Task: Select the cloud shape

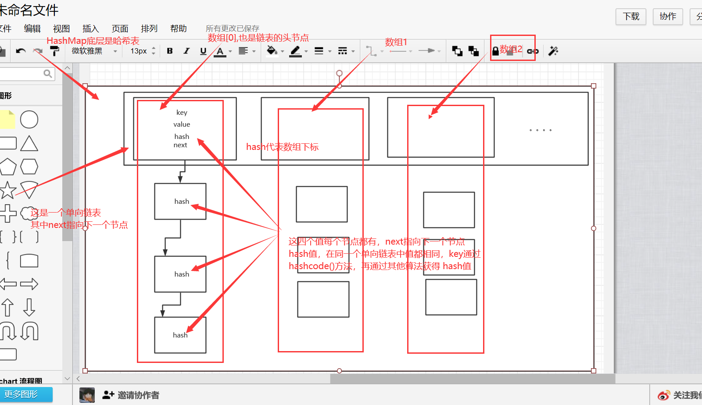Action: tap(29, 213)
